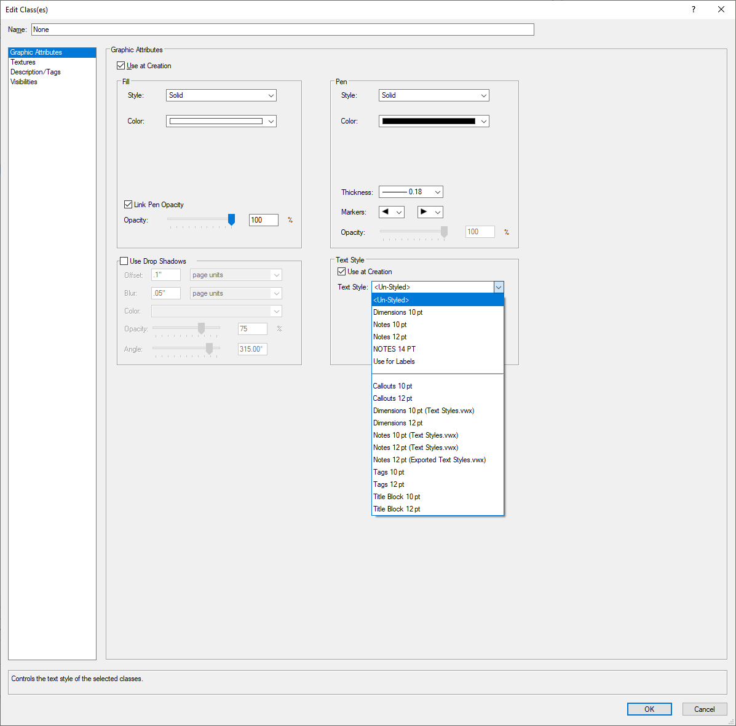
Task: Disable Link Pen Opacity
Action: pos(129,204)
